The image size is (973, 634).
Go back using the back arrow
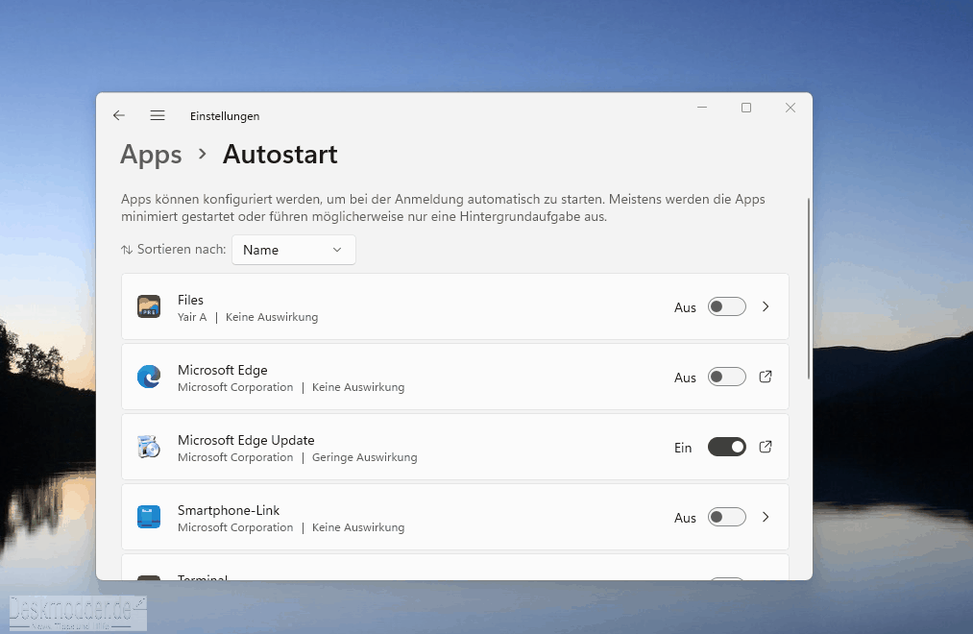(119, 115)
